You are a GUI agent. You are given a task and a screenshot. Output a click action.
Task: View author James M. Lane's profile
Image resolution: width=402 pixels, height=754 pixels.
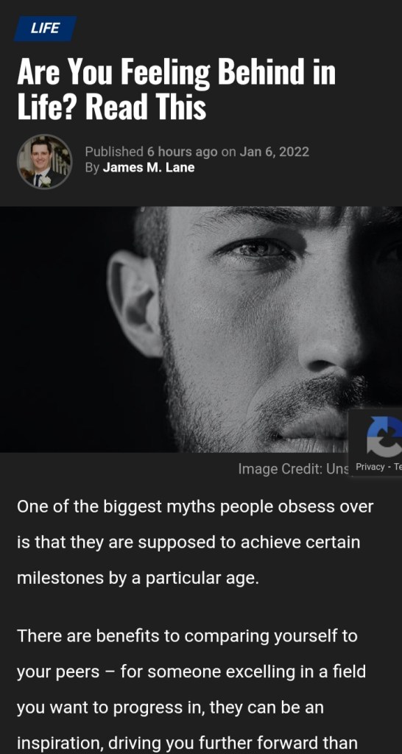tap(149, 168)
